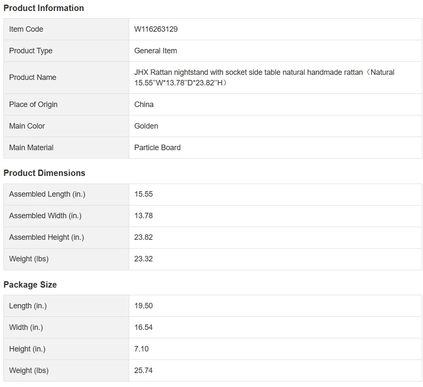Click the China origin value
The image size is (423, 387).
point(144,104)
